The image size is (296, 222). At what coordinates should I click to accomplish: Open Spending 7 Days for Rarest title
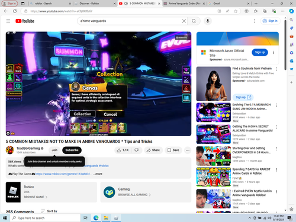pyautogui.click(x=251, y=171)
